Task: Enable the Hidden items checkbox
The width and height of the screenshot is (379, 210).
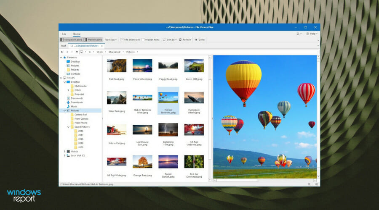Action: pos(143,39)
